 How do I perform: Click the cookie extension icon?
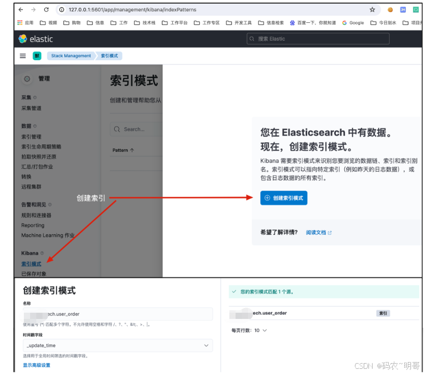(x=390, y=10)
